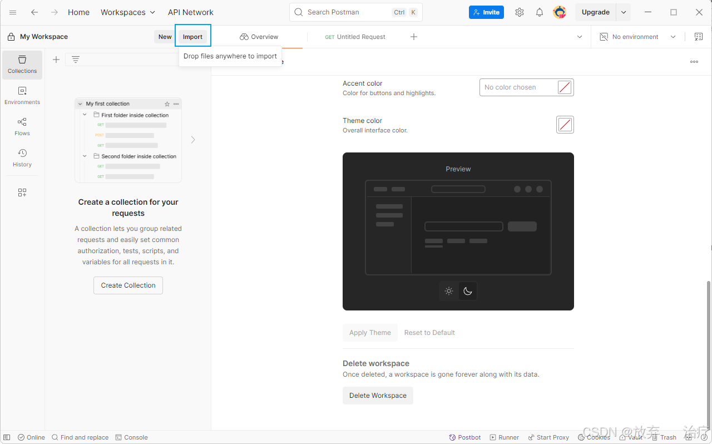Open the configure sidebar grid icon
This screenshot has height=444, width=712.
(x=22, y=193)
